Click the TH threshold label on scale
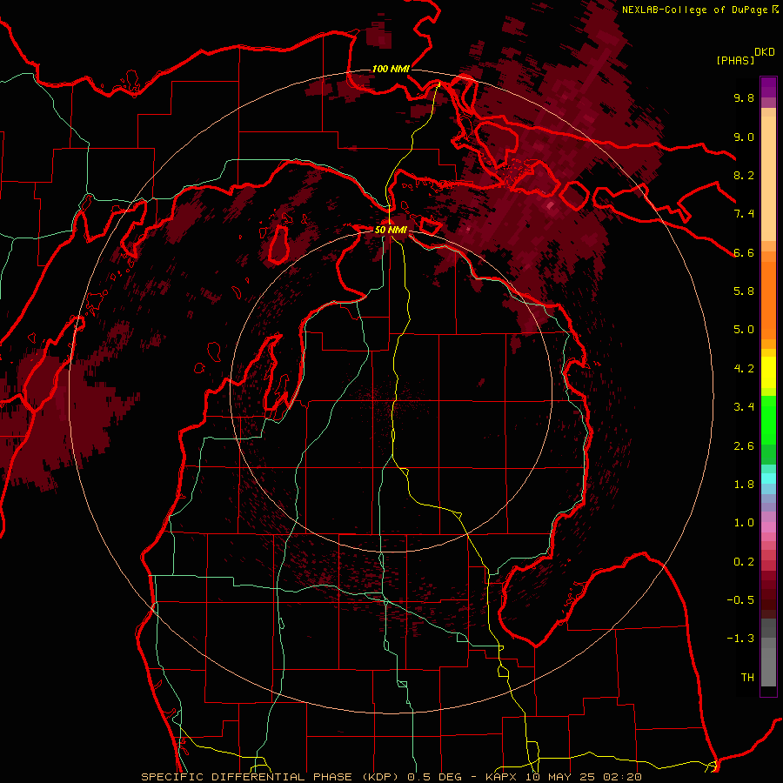 747,678
